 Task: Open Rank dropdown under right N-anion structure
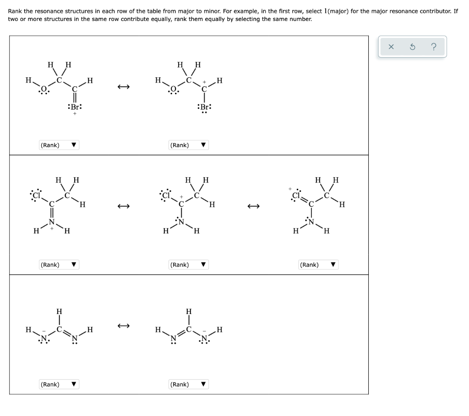(x=188, y=384)
